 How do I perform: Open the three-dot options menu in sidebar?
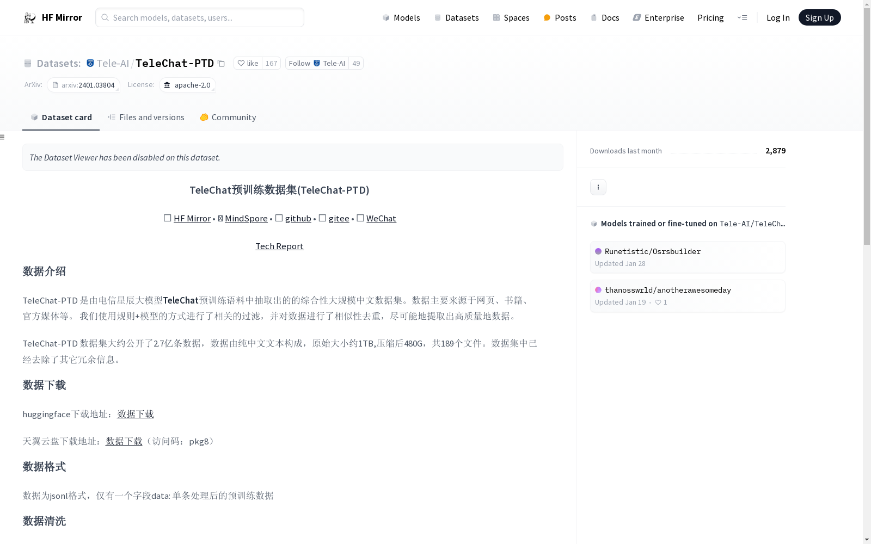click(598, 187)
